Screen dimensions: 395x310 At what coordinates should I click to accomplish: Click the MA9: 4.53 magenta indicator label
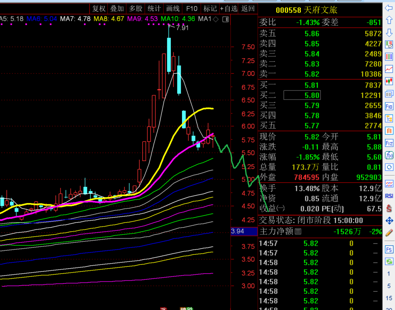(142, 19)
